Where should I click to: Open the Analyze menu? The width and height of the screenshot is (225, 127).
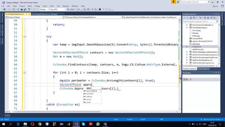pos(66,6)
